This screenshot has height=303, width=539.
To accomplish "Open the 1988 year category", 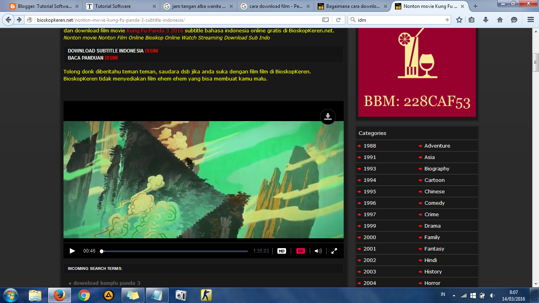I will pos(370,146).
